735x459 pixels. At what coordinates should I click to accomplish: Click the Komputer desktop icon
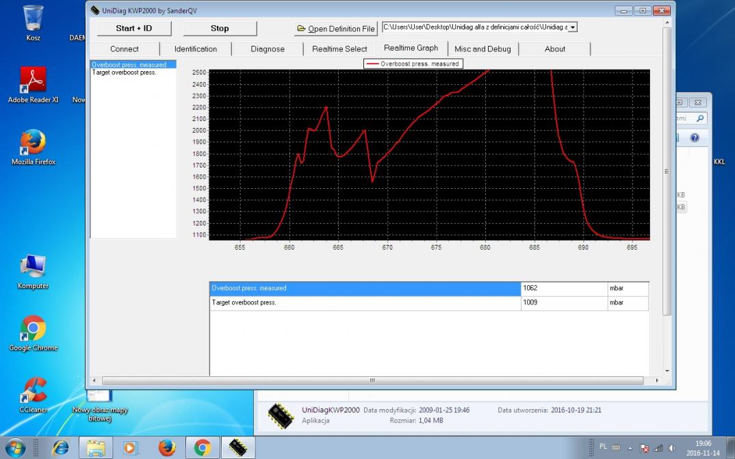coord(33,267)
